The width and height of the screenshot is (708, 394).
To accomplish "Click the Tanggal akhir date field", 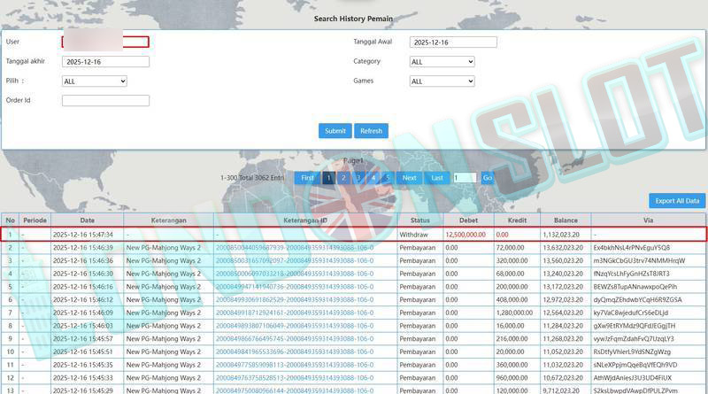I will pyautogui.click(x=105, y=61).
